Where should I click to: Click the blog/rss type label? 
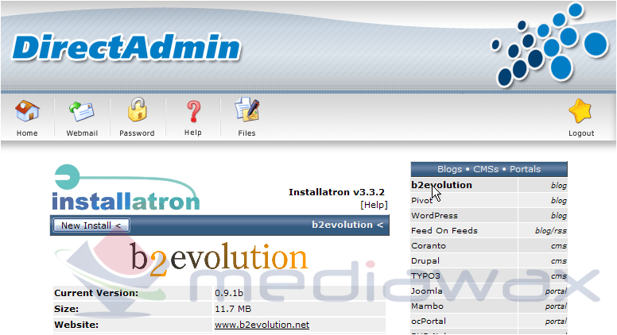550,230
